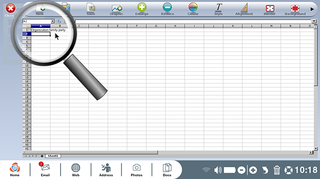The height and width of the screenshot is (179, 320).
Task: Open the Email app in taskbar
Action: point(45,170)
